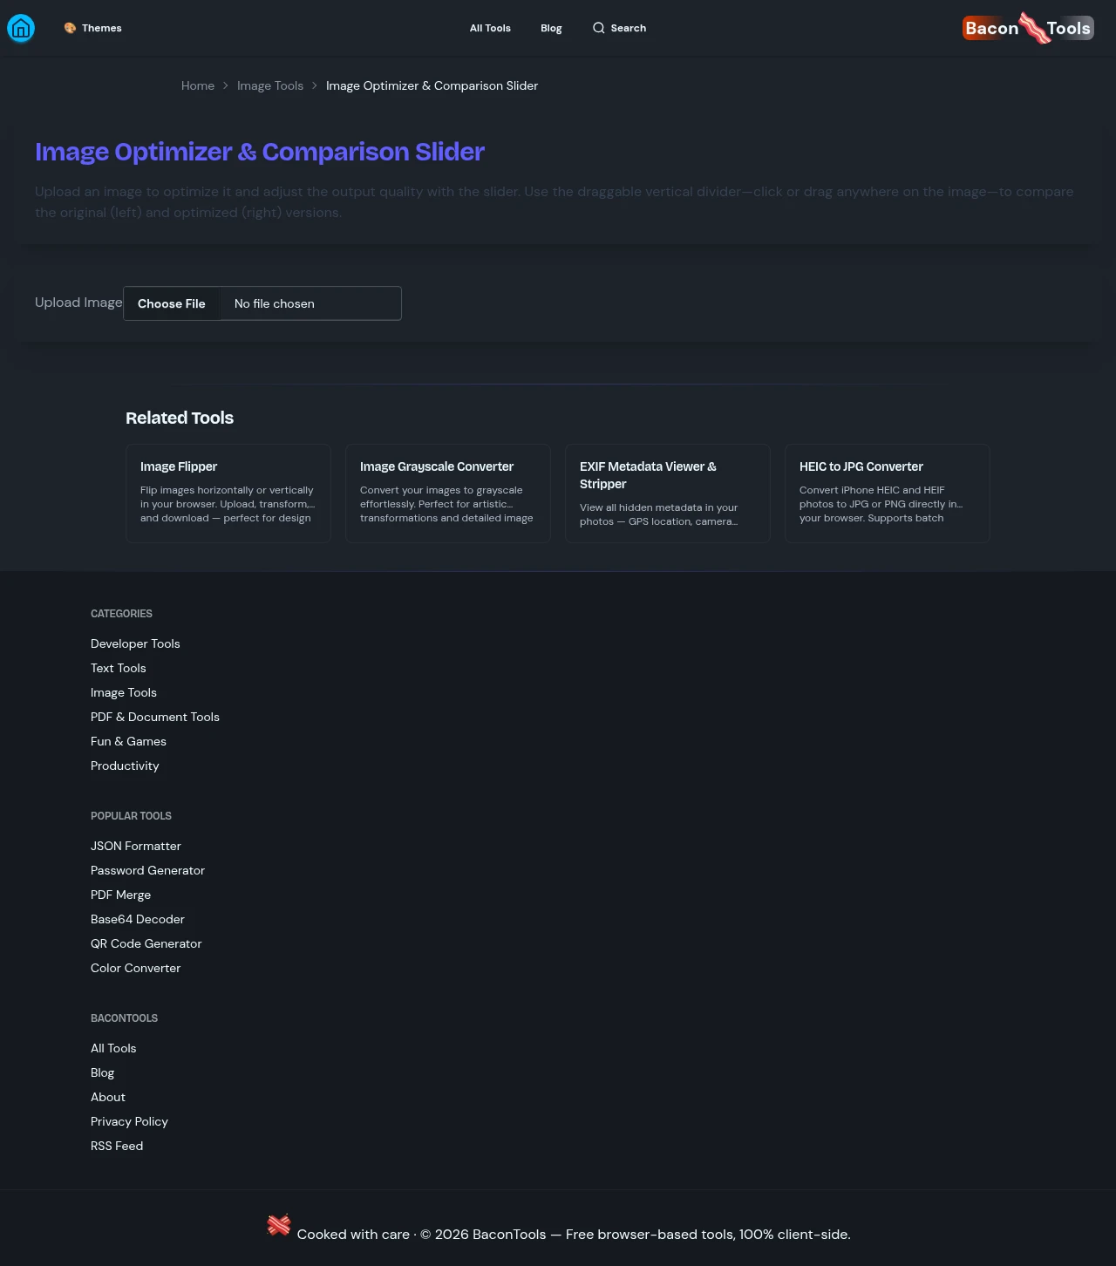Select Developer Tools in footer categories

(135, 643)
